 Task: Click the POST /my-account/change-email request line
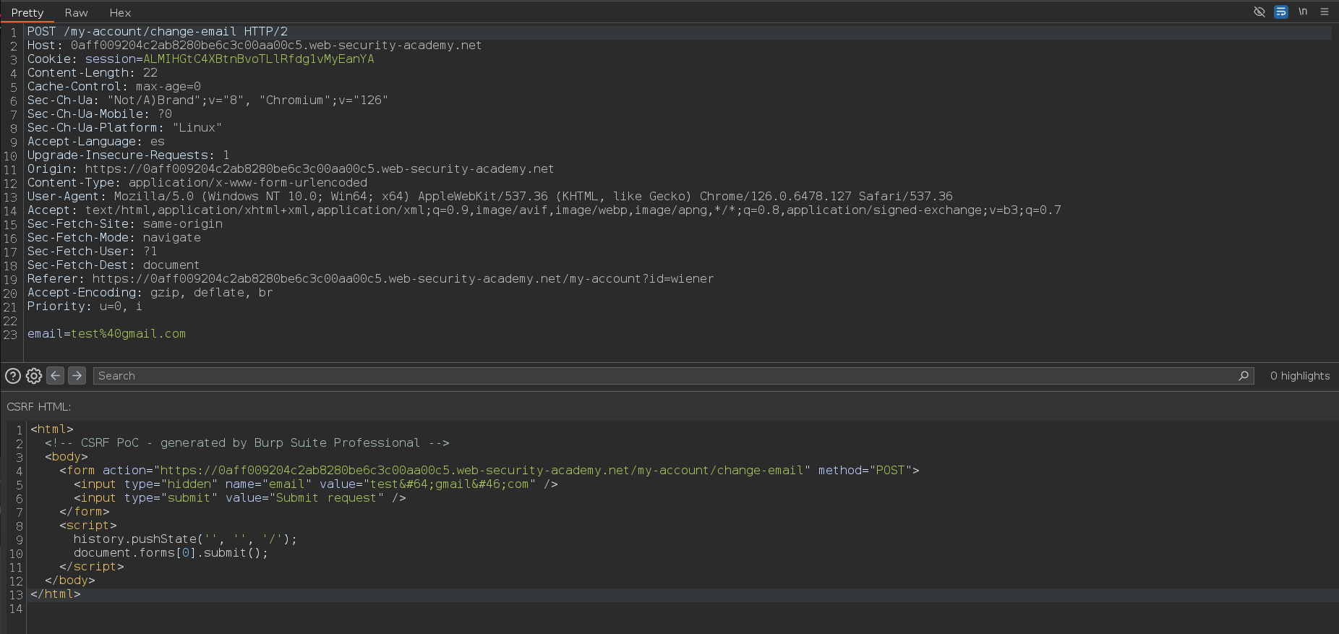point(158,32)
